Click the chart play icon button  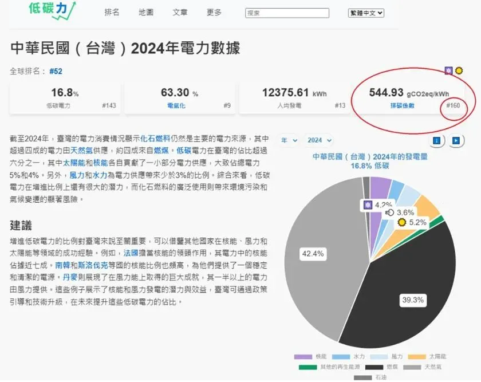456,140
